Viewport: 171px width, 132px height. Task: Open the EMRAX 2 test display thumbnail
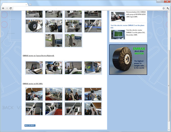118,34
